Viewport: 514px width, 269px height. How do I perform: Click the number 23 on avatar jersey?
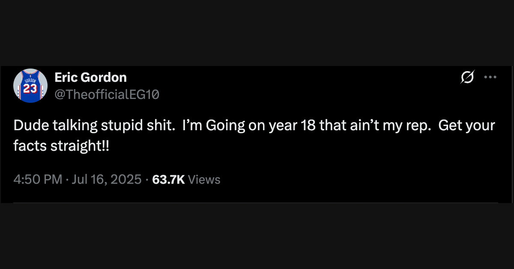point(30,89)
